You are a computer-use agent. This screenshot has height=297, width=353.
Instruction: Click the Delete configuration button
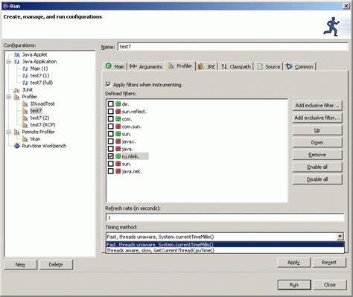(56, 264)
